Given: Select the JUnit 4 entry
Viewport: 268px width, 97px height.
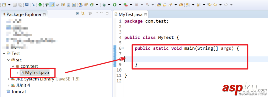Looking at the screenshot, I should point(23,85).
